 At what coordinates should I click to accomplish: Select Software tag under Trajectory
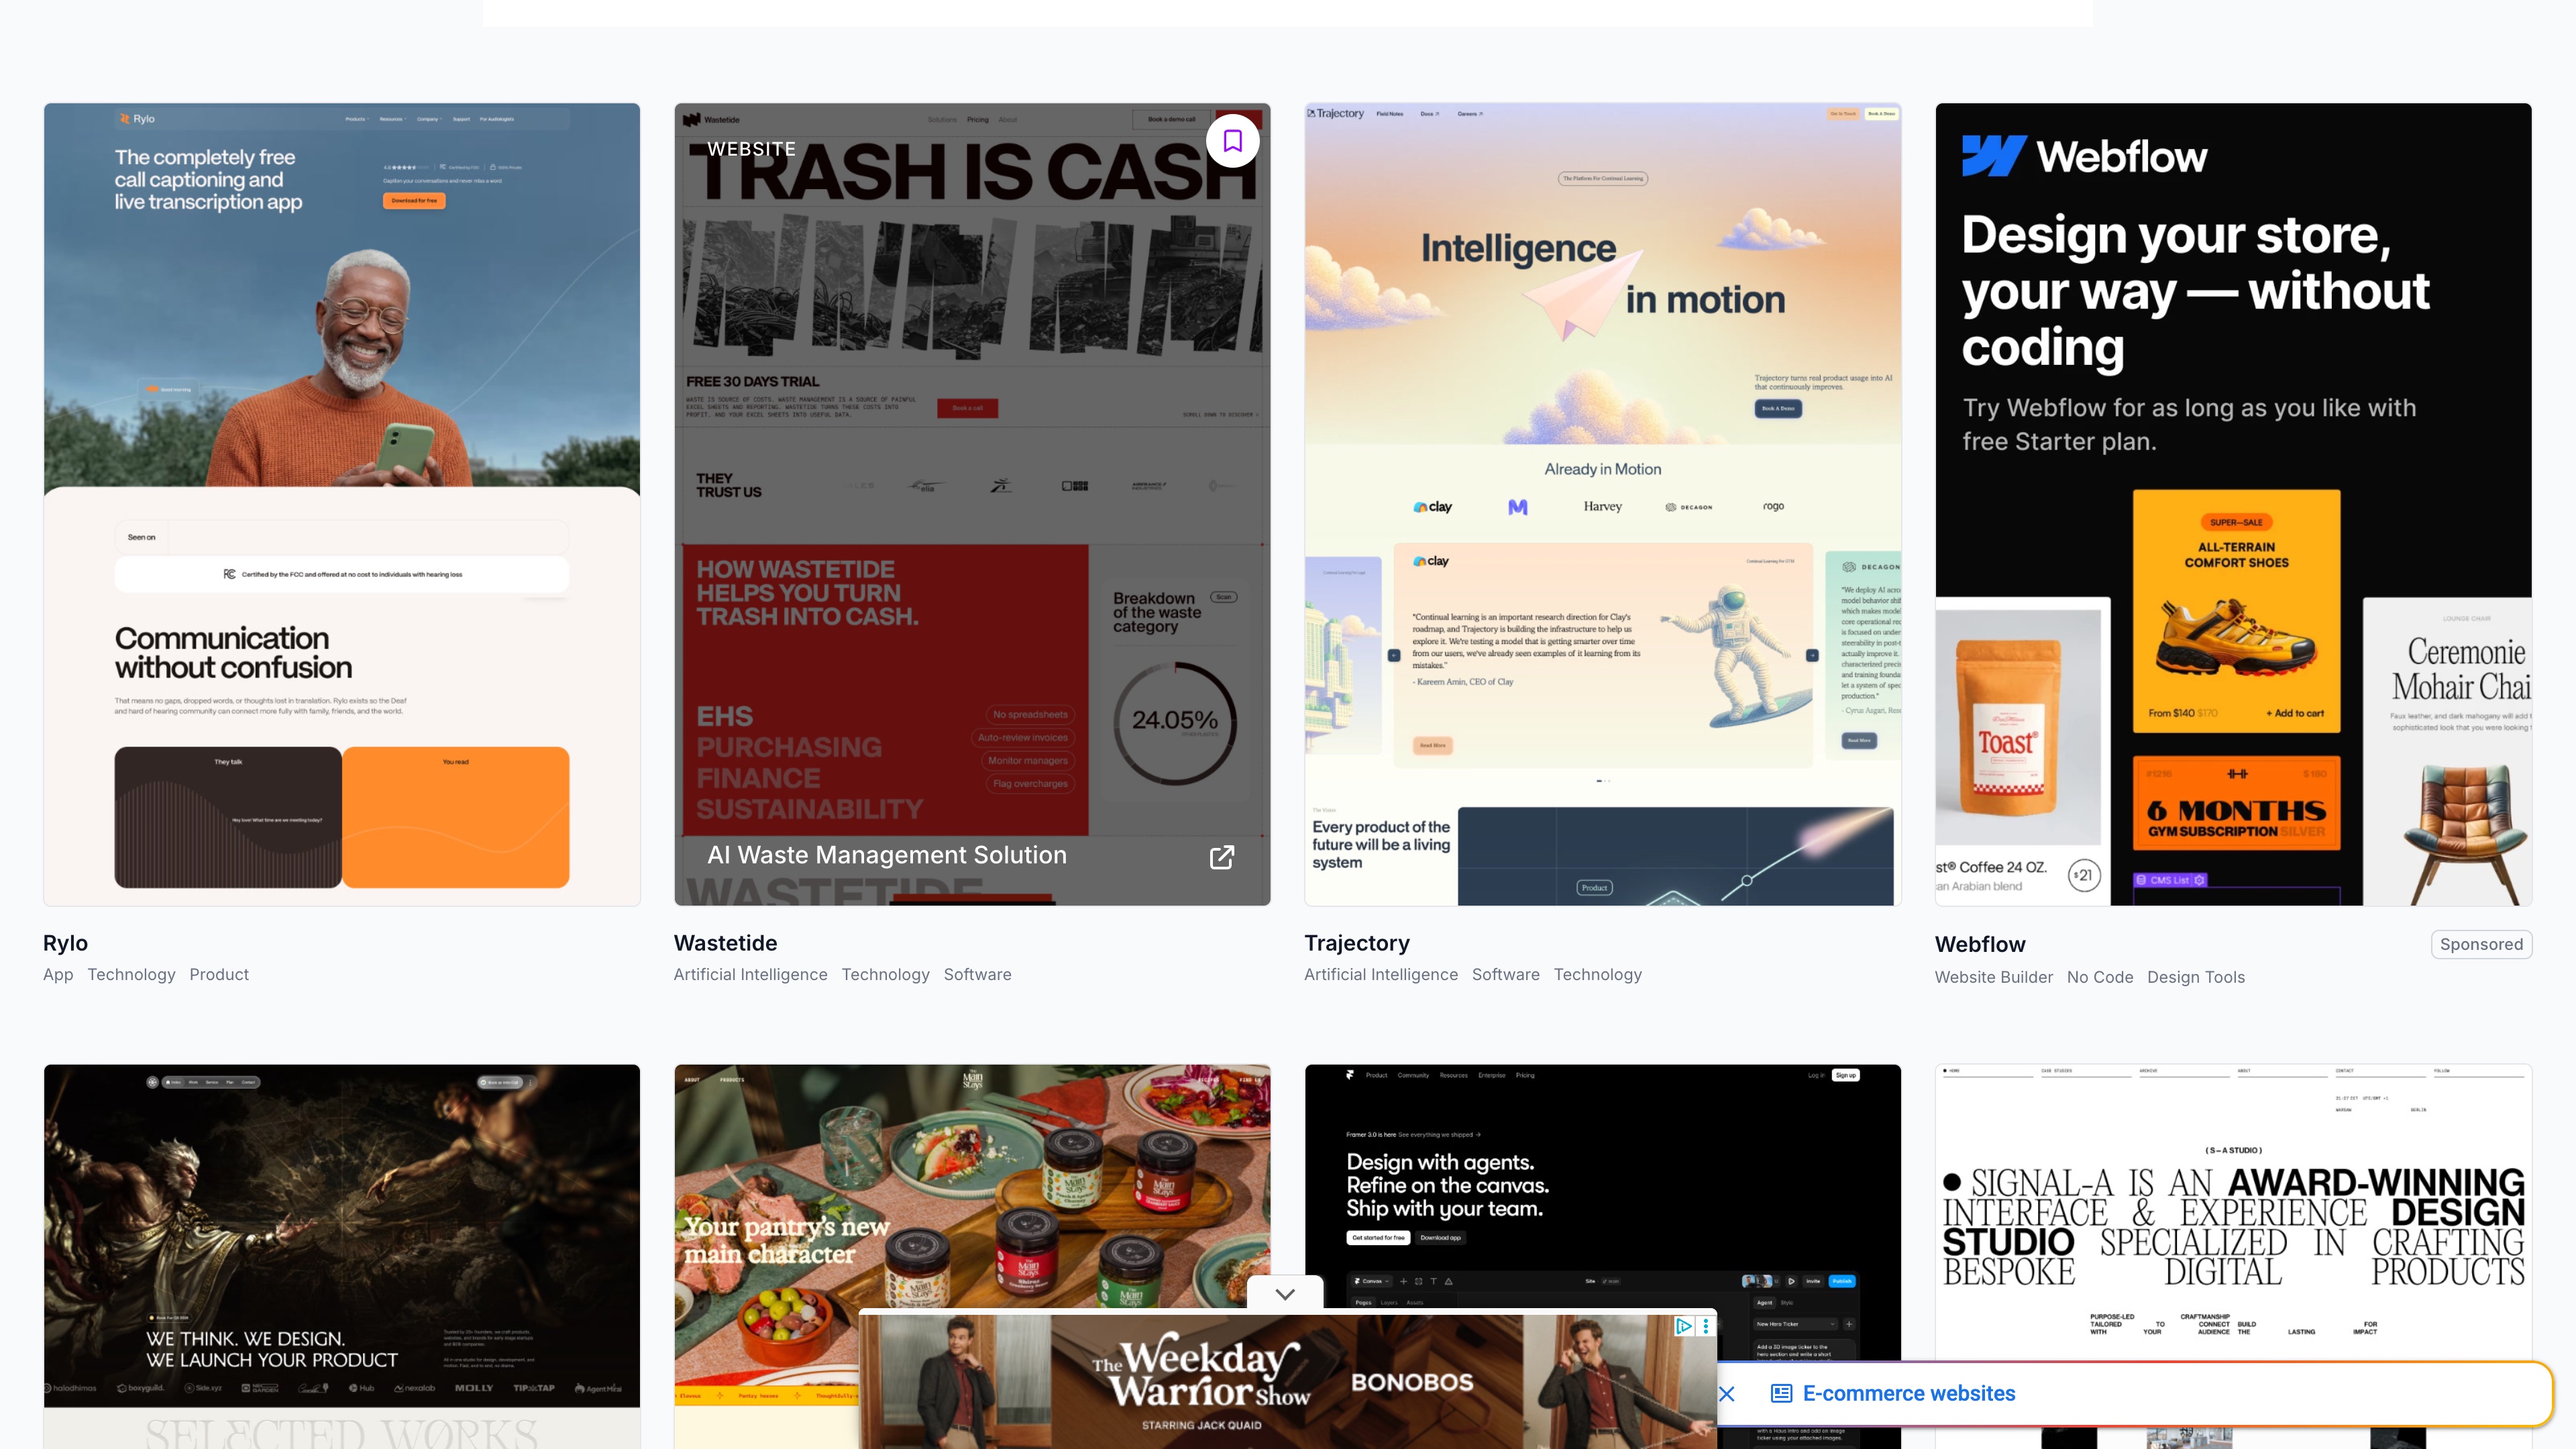click(1505, 974)
